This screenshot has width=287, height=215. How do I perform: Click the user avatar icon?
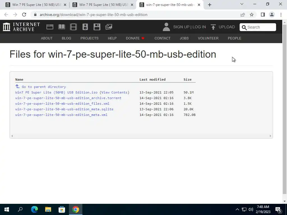tap(166, 27)
